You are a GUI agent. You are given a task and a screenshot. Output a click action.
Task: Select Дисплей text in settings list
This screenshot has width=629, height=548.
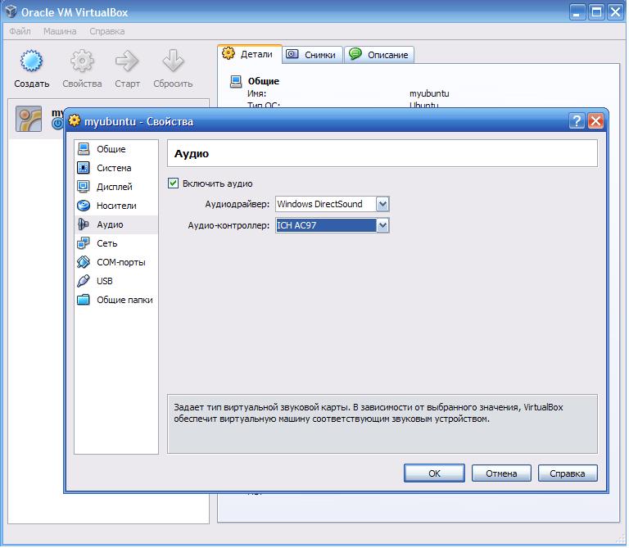(x=115, y=187)
